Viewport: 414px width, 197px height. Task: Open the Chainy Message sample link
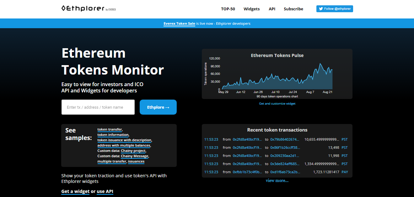click(135, 156)
